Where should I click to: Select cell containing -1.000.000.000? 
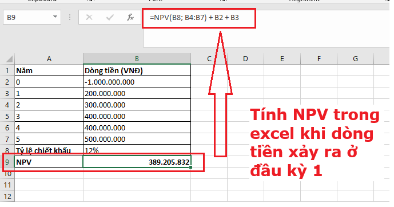point(137,82)
